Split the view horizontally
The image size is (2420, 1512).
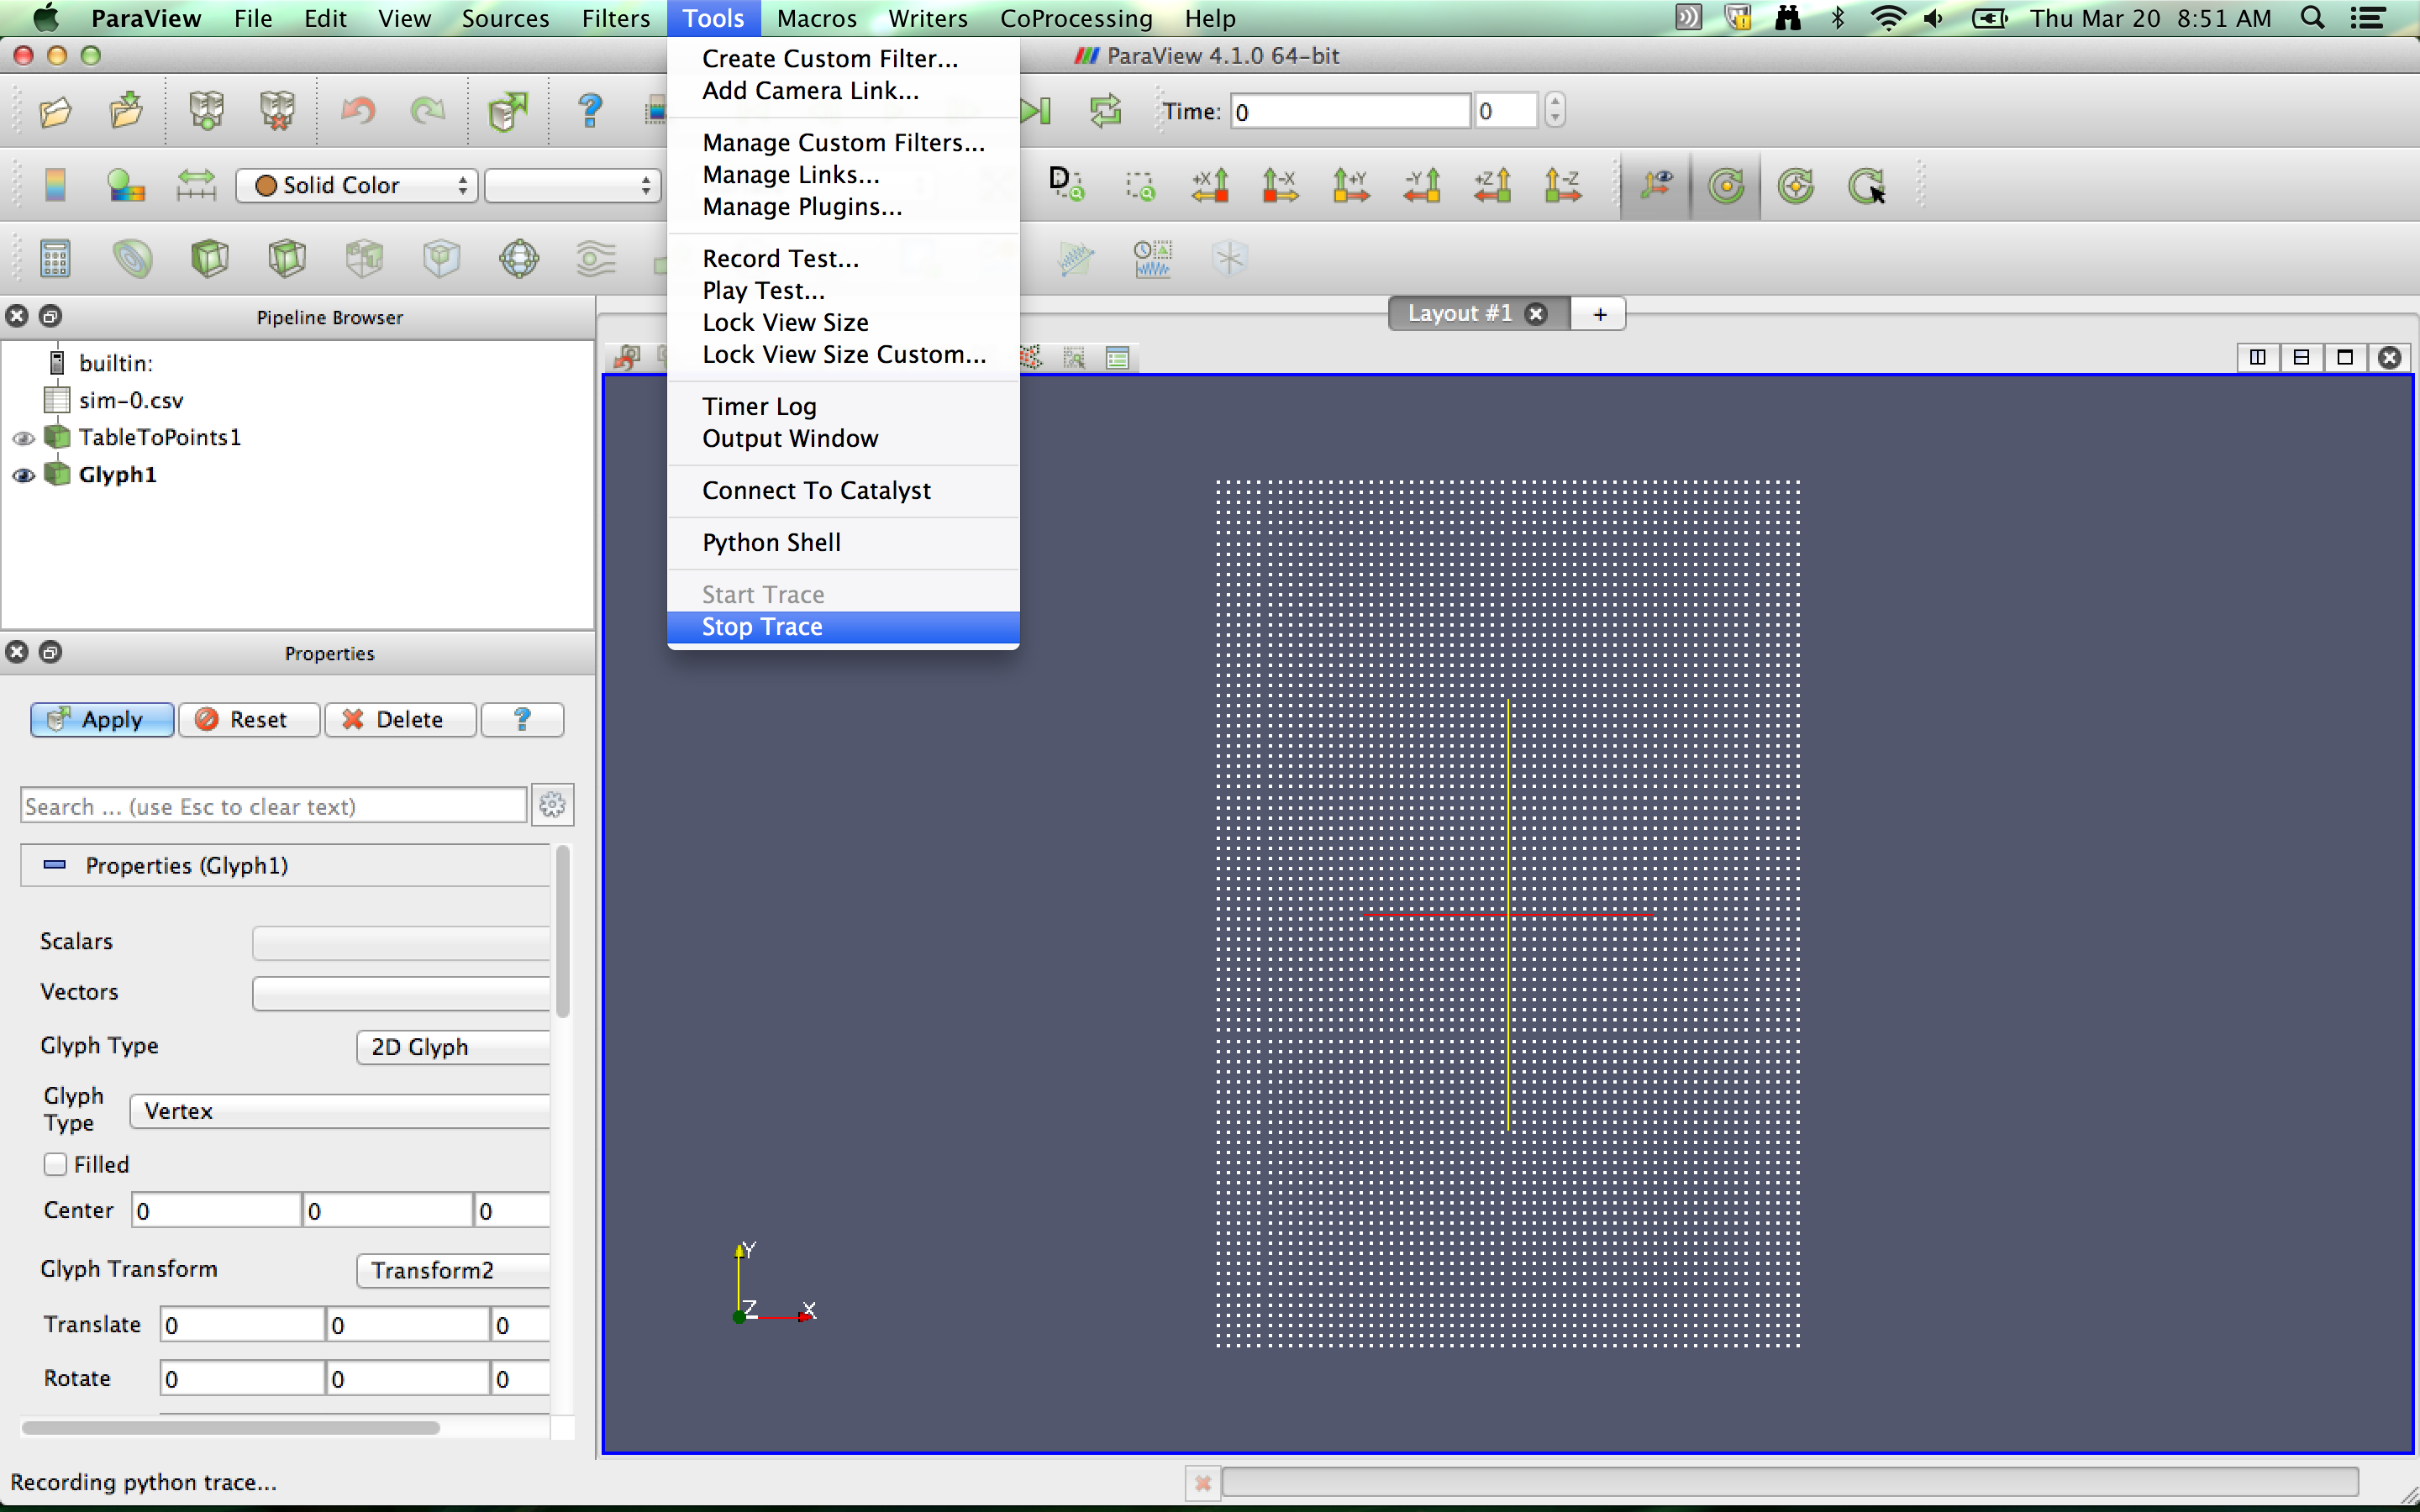pos(2257,357)
